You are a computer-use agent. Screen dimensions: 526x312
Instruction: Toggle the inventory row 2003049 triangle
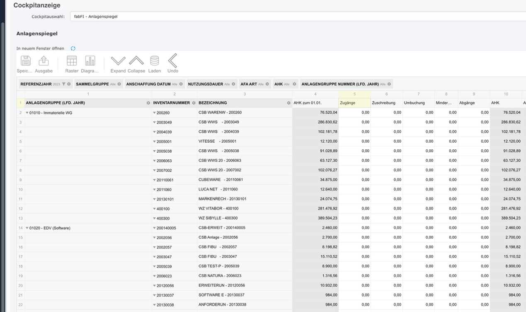click(x=155, y=122)
